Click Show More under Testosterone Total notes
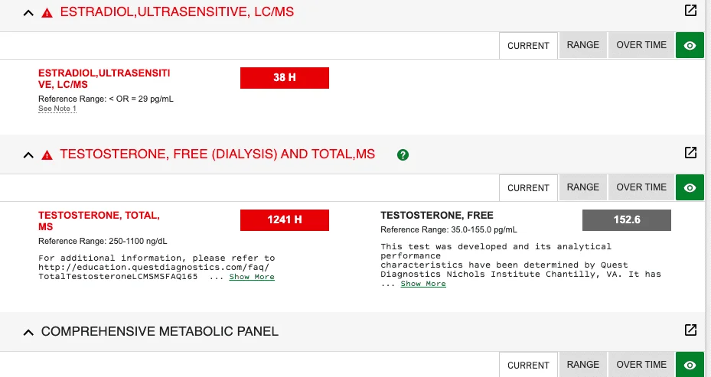The height and width of the screenshot is (377, 711). point(252,277)
